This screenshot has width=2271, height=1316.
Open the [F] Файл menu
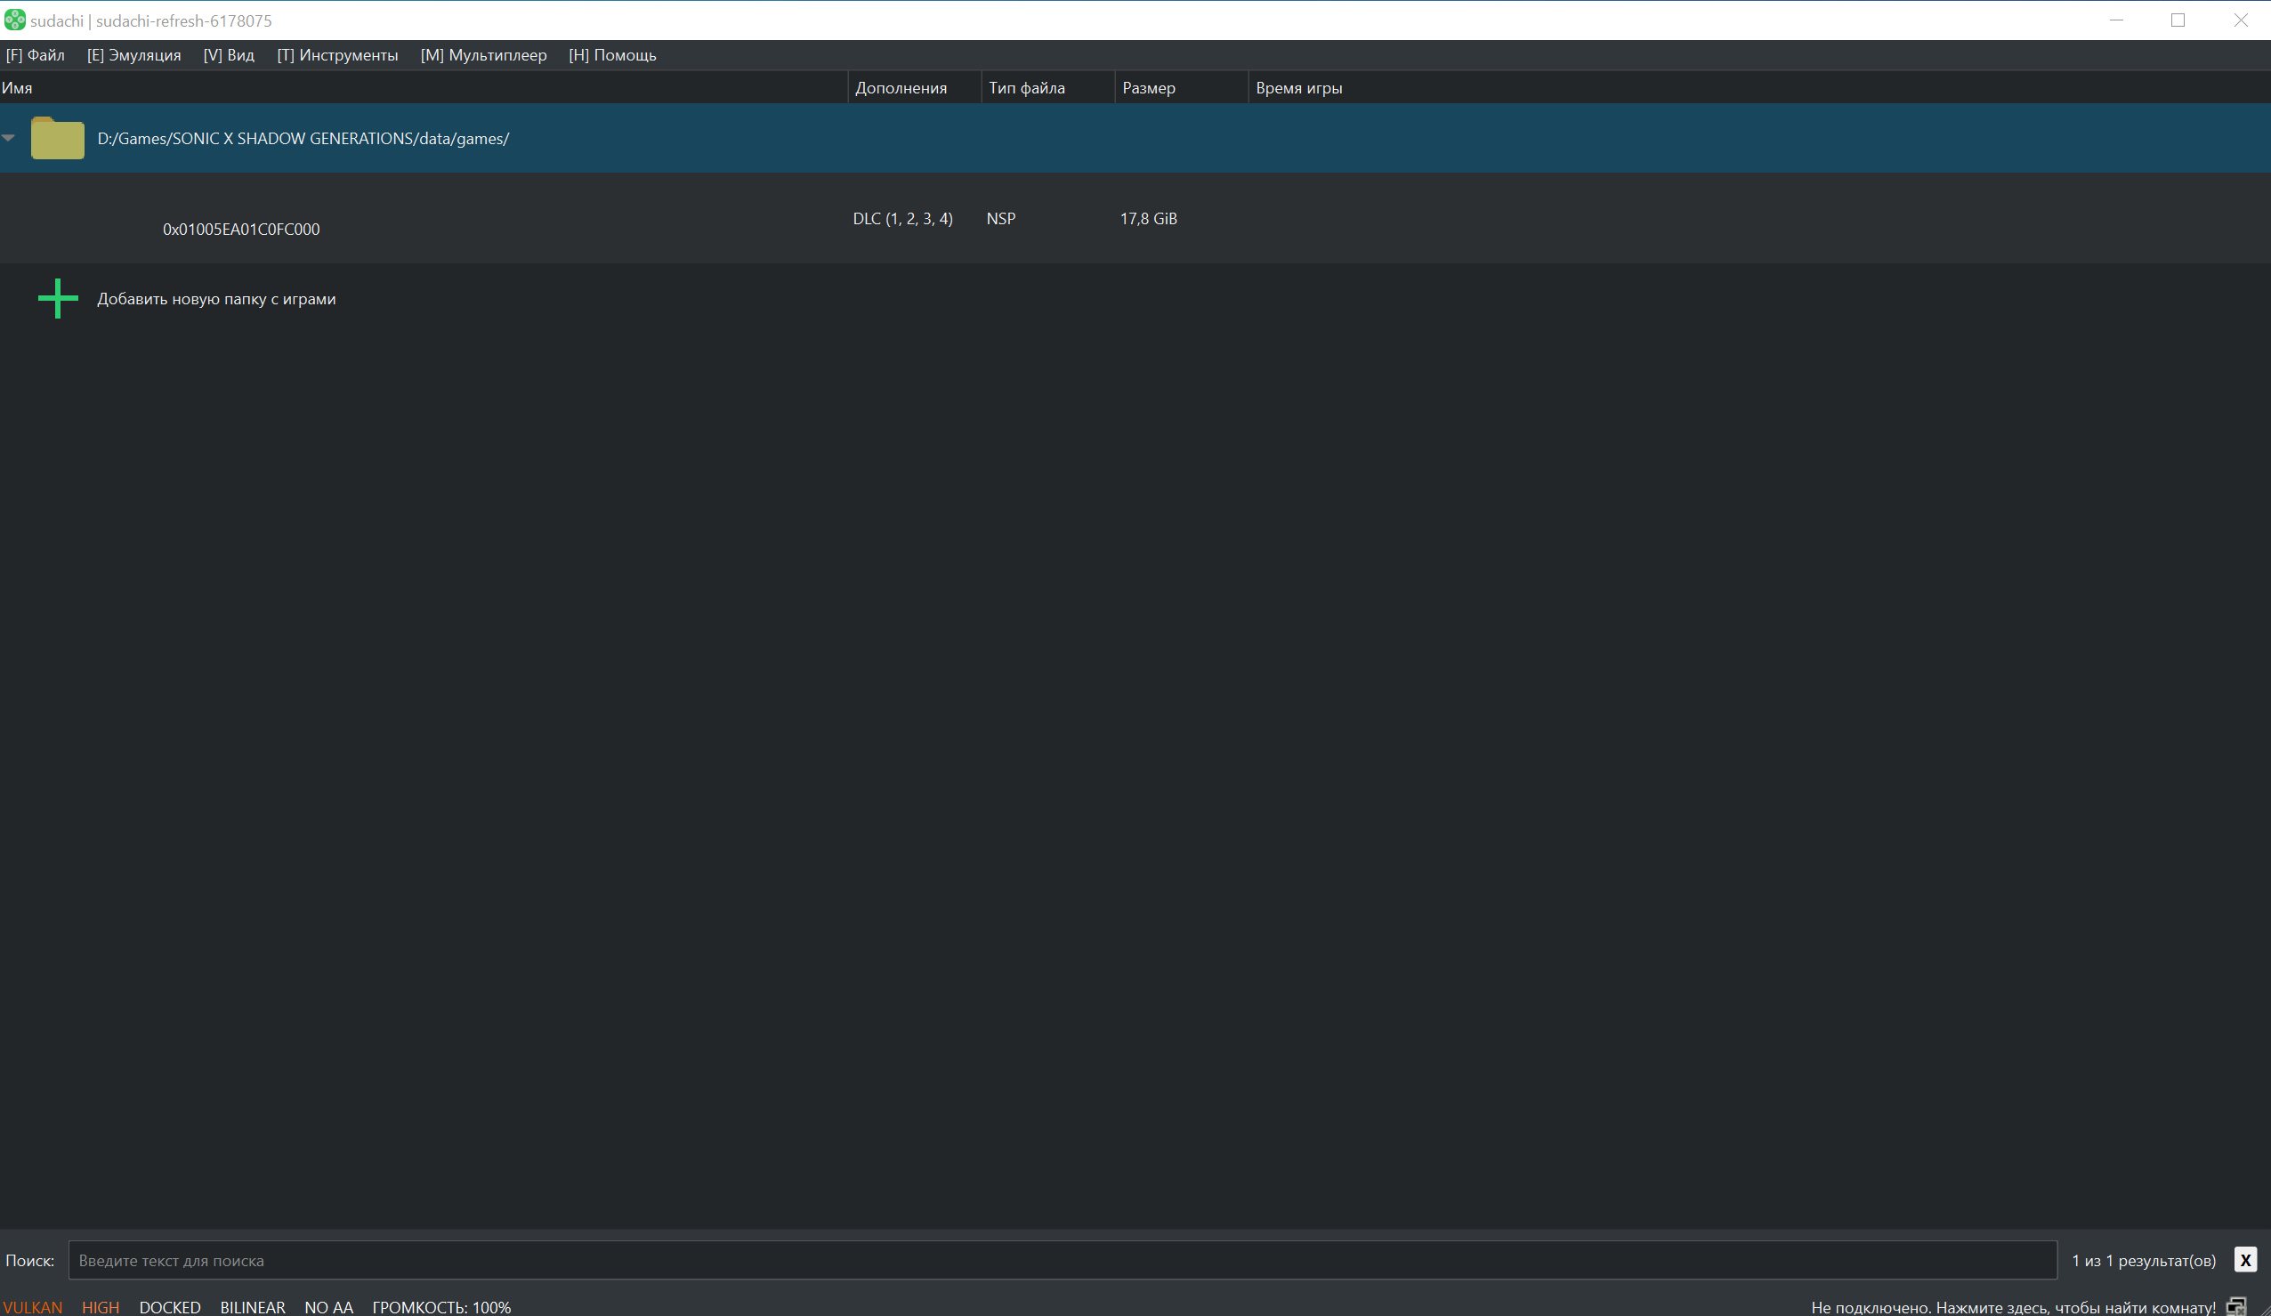pos(35,55)
